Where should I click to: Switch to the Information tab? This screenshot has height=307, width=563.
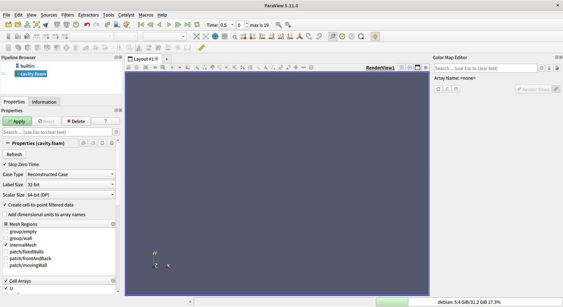point(44,102)
